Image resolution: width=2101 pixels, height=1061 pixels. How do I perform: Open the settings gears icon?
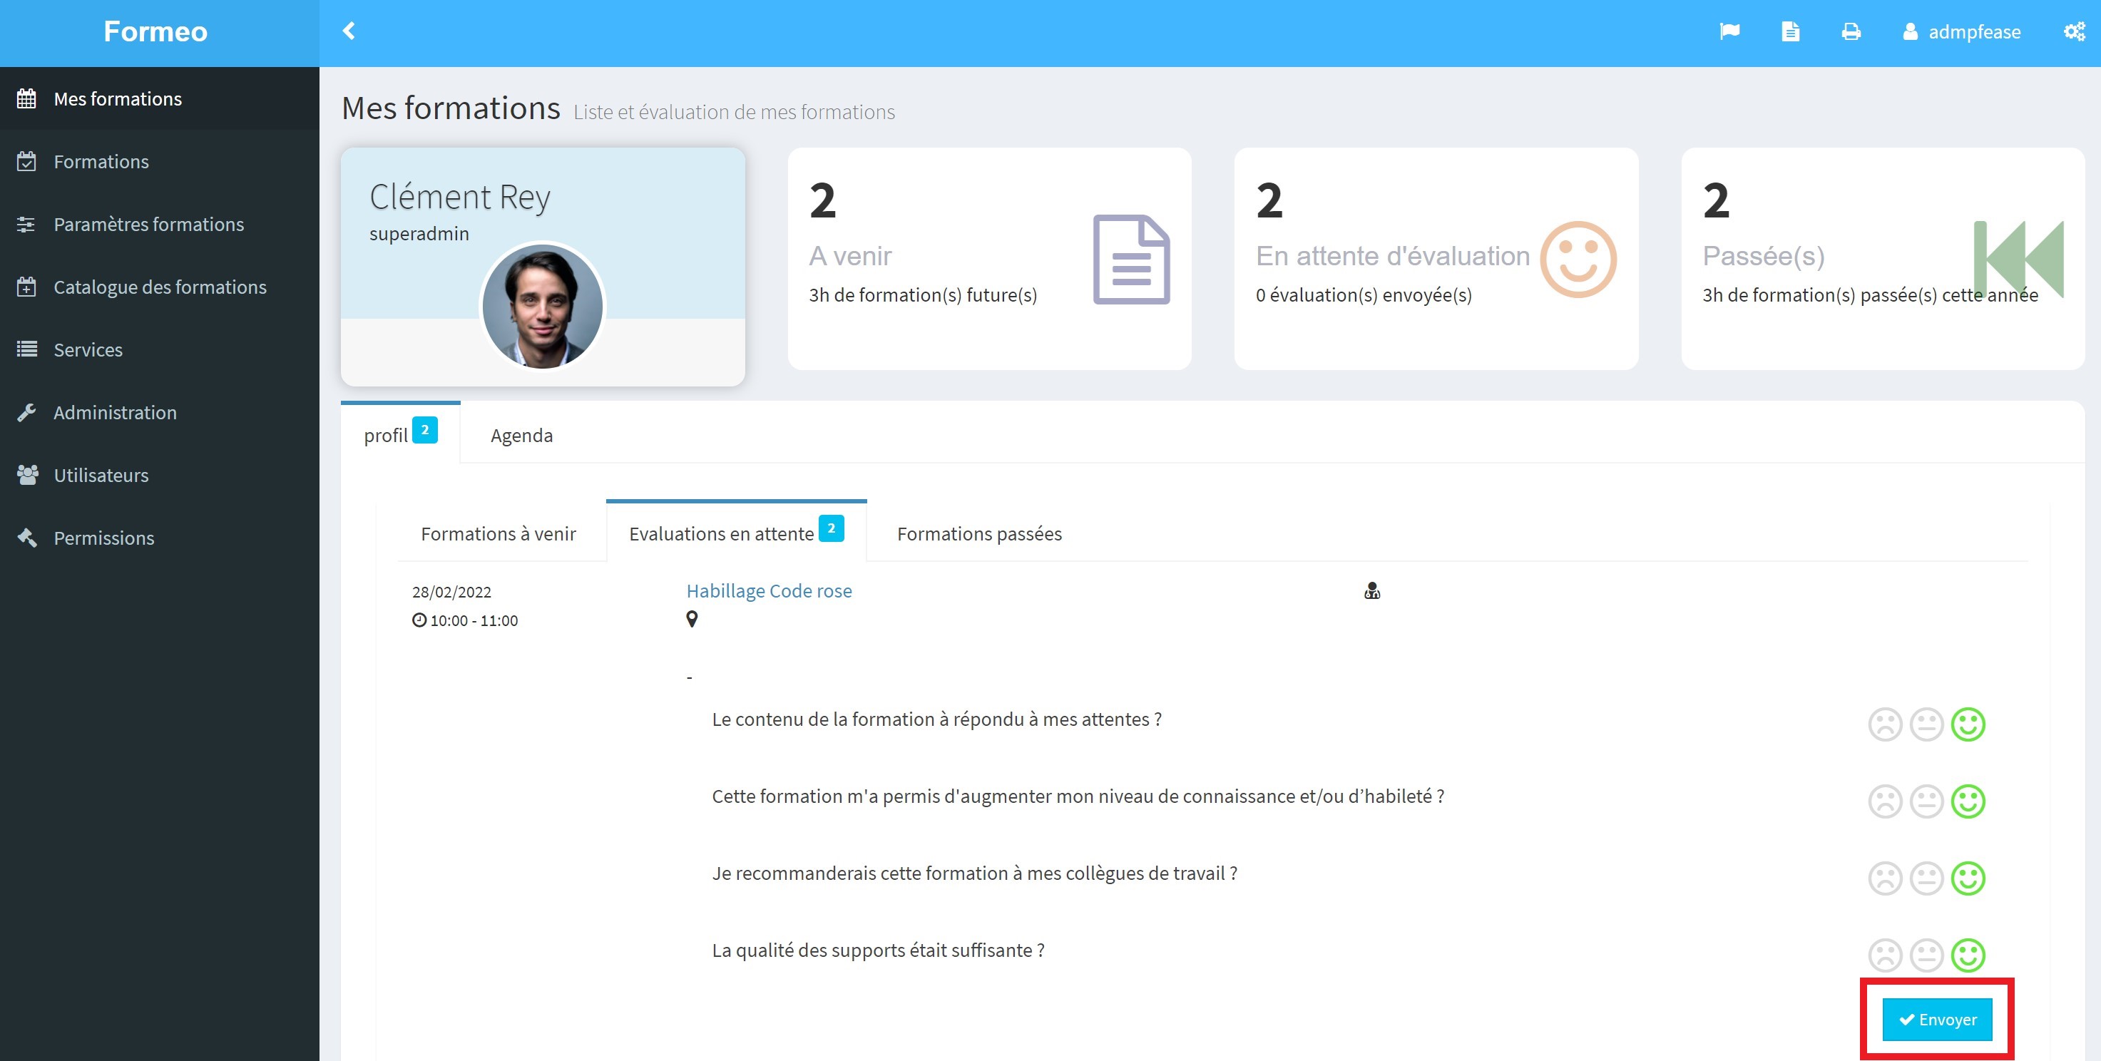[x=2073, y=31]
